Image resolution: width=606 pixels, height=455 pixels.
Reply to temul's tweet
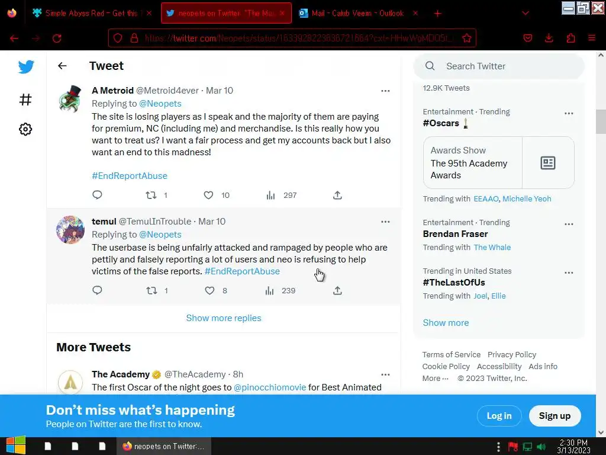(97, 290)
